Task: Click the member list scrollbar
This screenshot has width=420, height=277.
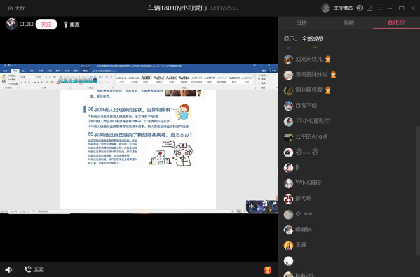Action: pyautogui.click(x=418, y=191)
